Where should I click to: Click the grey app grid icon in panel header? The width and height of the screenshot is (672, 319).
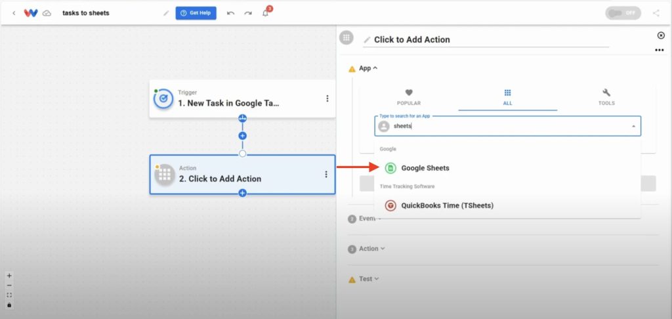[x=346, y=37]
